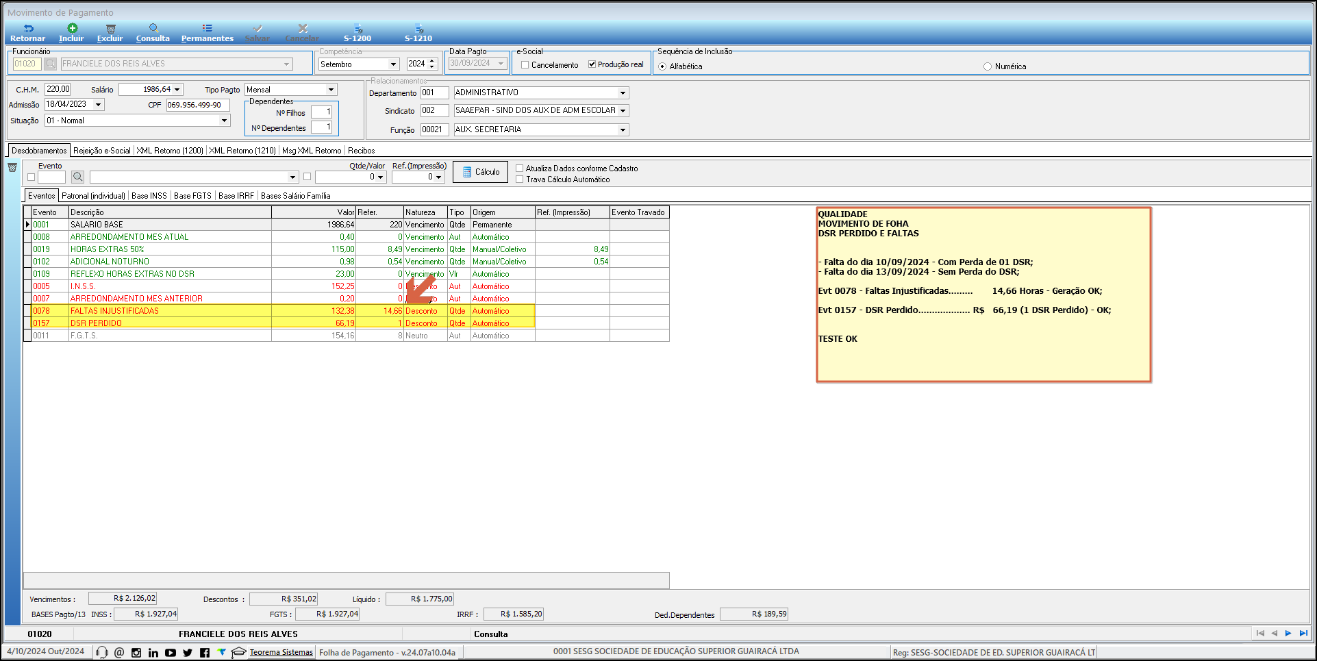Click the CPF field
The image size is (1317, 661).
pyautogui.click(x=198, y=105)
